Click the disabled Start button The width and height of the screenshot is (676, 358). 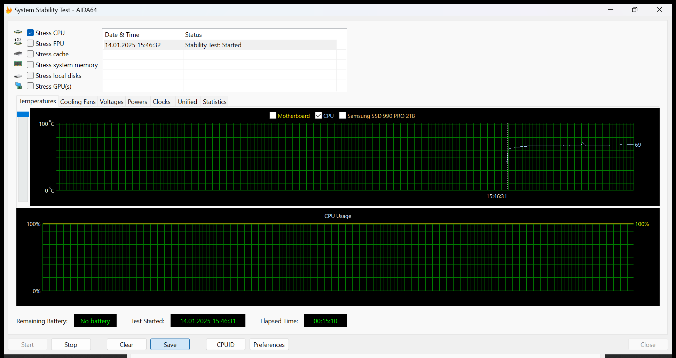click(x=27, y=344)
